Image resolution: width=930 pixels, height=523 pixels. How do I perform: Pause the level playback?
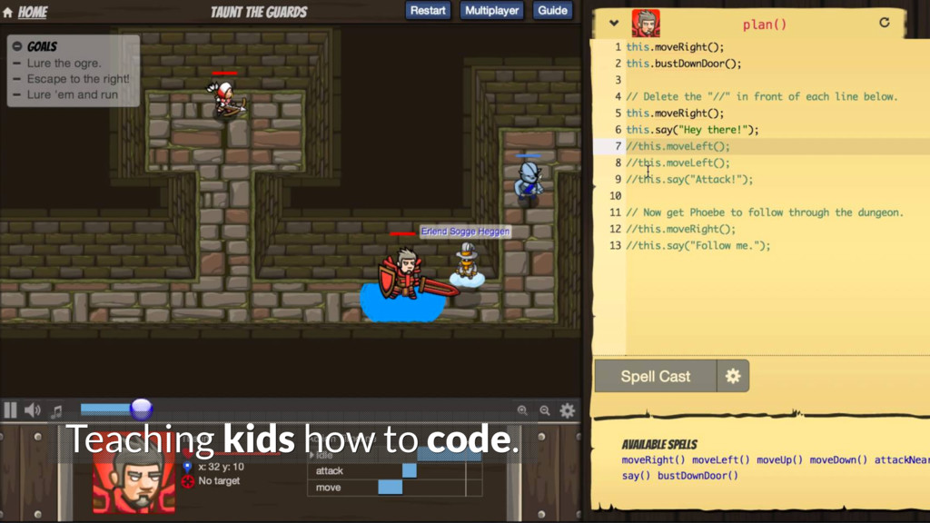tap(10, 410)
